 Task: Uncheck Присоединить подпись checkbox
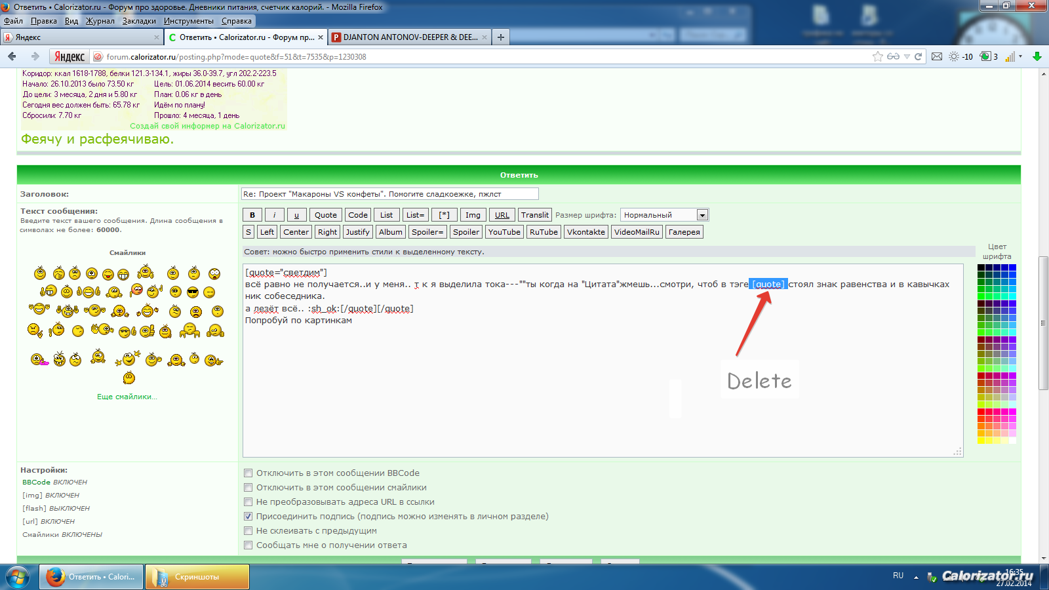248,517
